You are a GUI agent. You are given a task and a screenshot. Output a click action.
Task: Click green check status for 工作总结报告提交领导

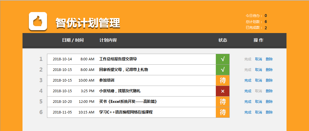pos(223,59)
